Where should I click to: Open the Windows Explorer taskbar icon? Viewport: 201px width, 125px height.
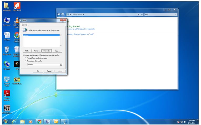coord(22,122)
